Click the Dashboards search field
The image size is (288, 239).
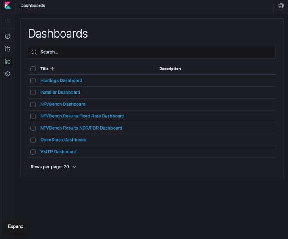point(152,52)
